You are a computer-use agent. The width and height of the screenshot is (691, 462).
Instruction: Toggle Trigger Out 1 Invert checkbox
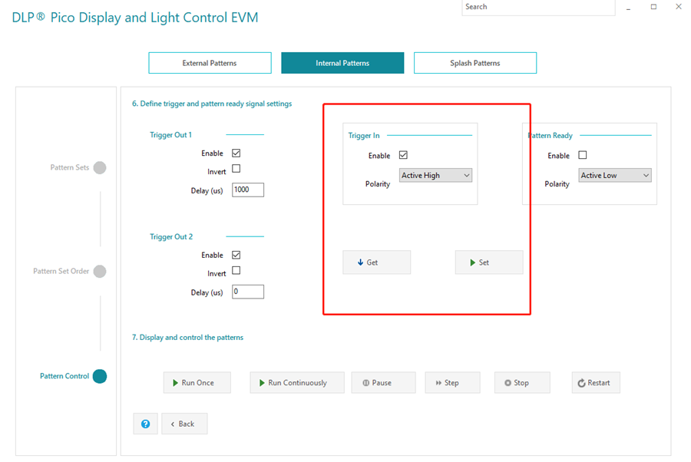click(236, 169)
